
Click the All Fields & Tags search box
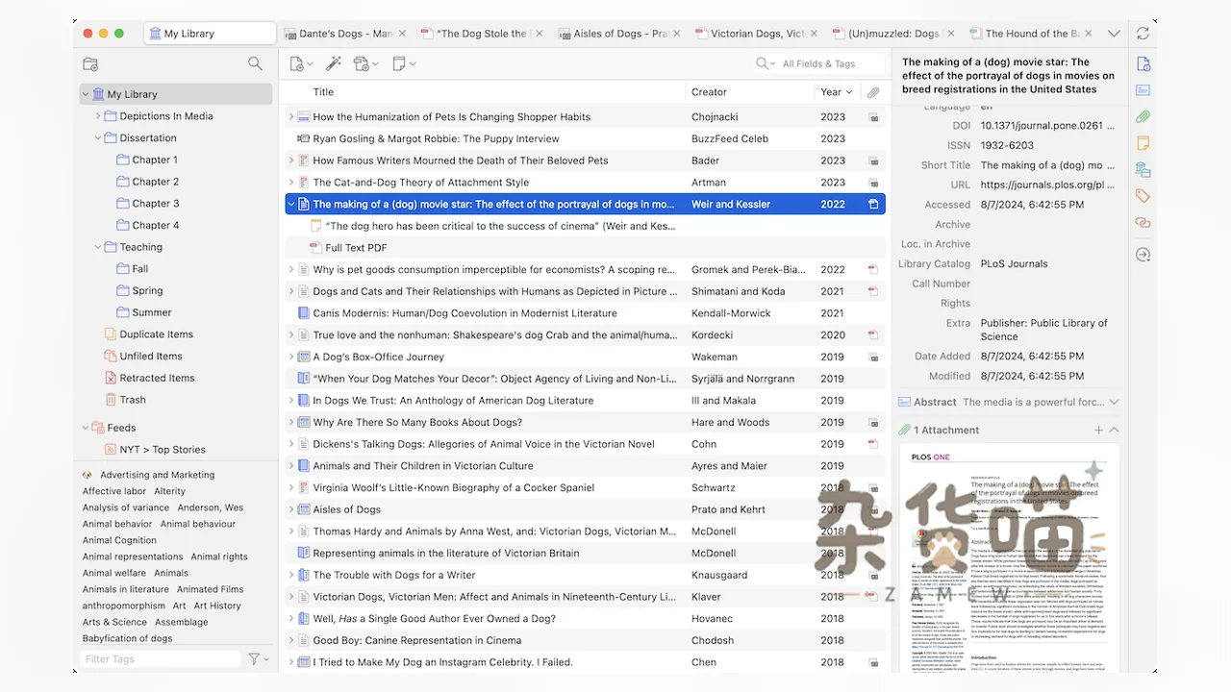818,63
